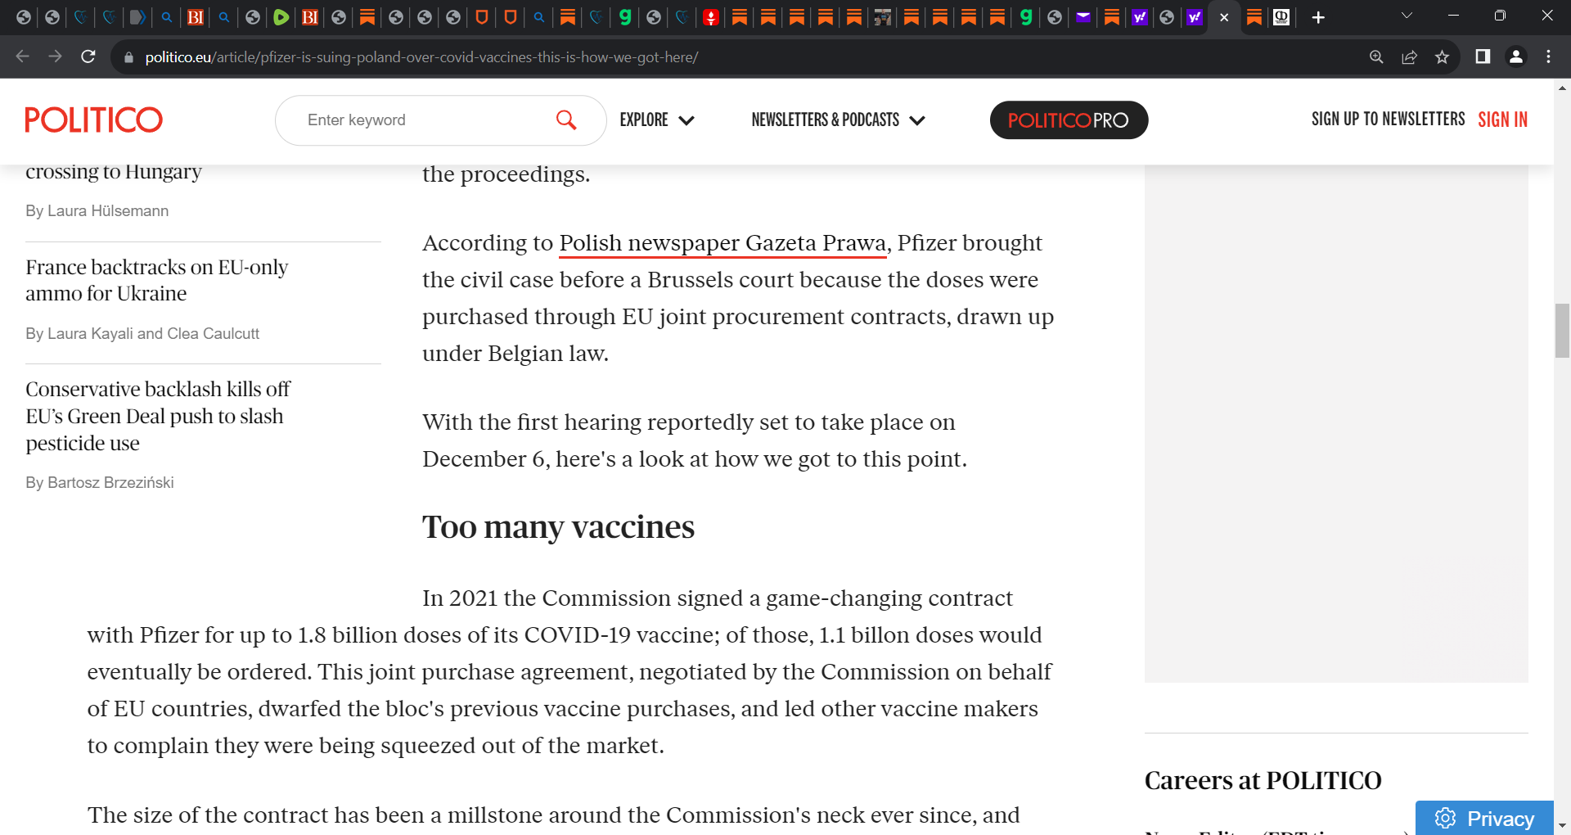This screenshot has height=835, width=1571.
Task: Share this page via toolbar icon
Action: tap(1409, 56)
